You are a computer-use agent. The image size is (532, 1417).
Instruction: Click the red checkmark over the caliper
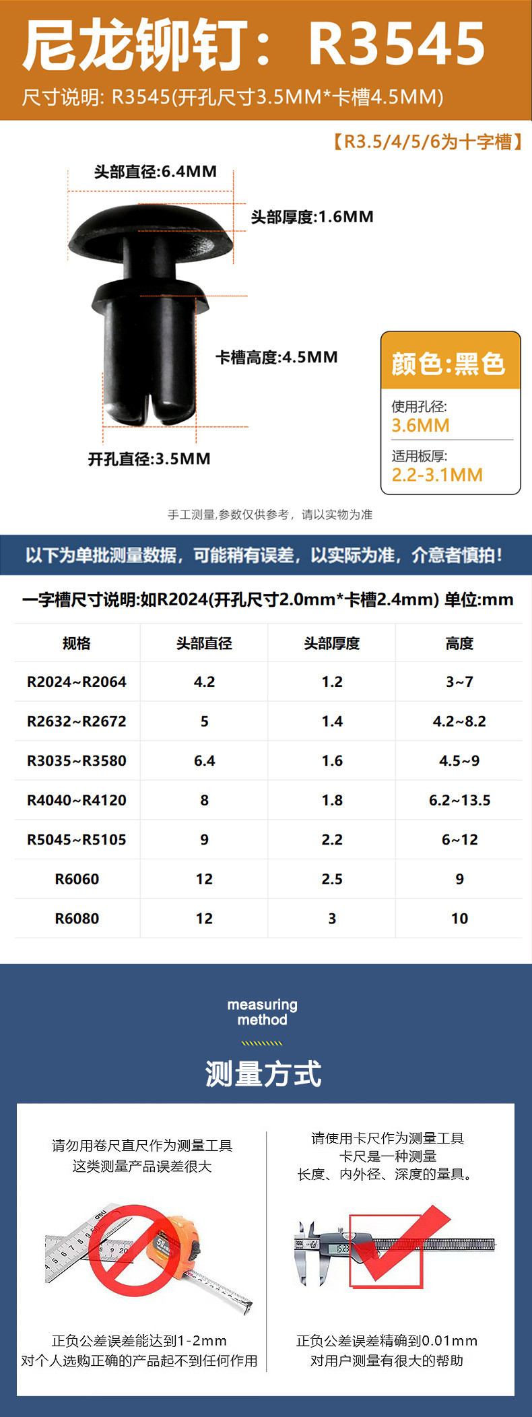tap(403, 1243)
